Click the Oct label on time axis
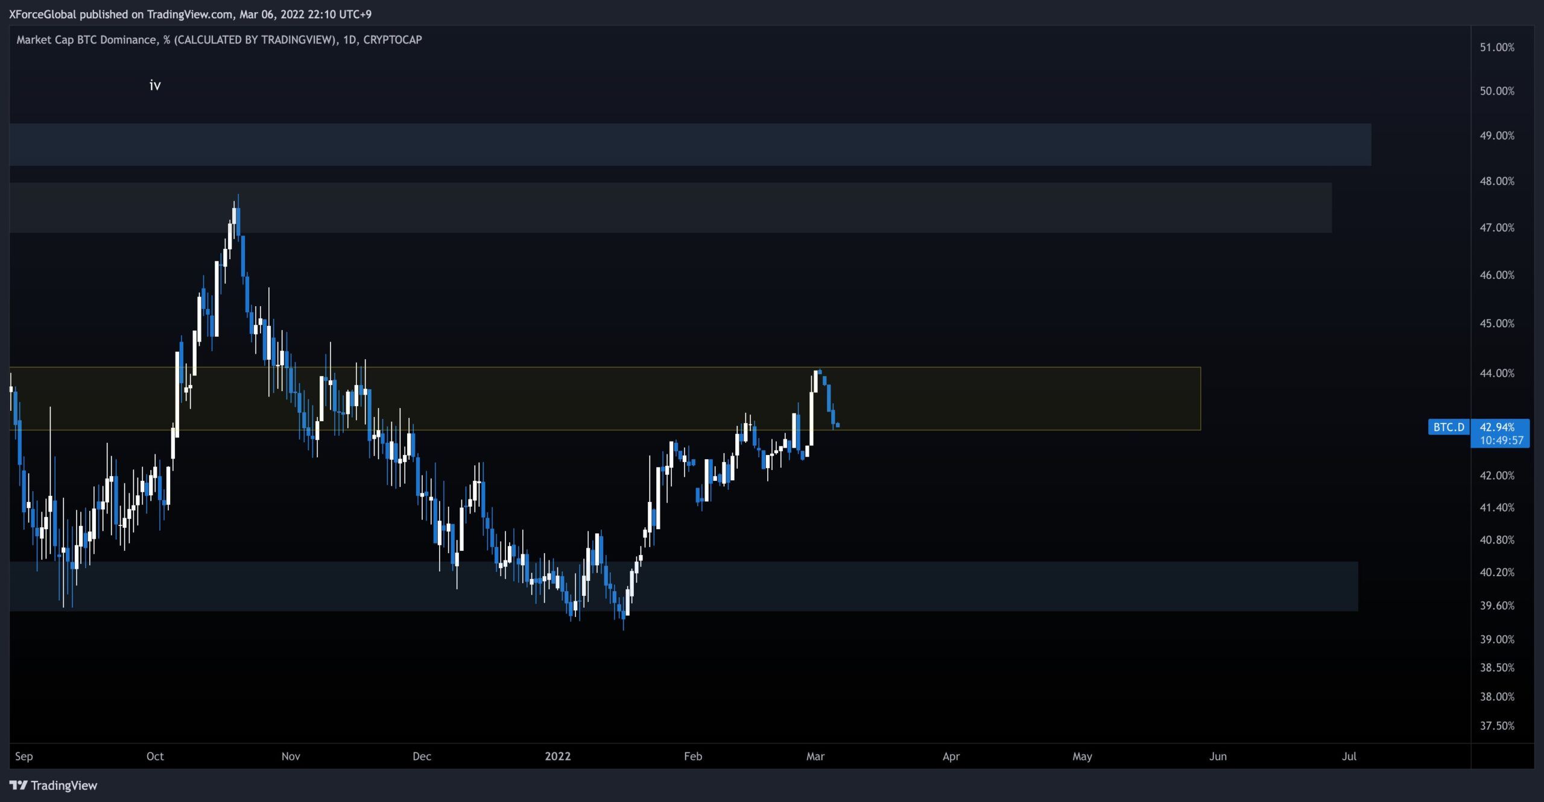Screen dimensions: 1544x802 tap(155, 756)
